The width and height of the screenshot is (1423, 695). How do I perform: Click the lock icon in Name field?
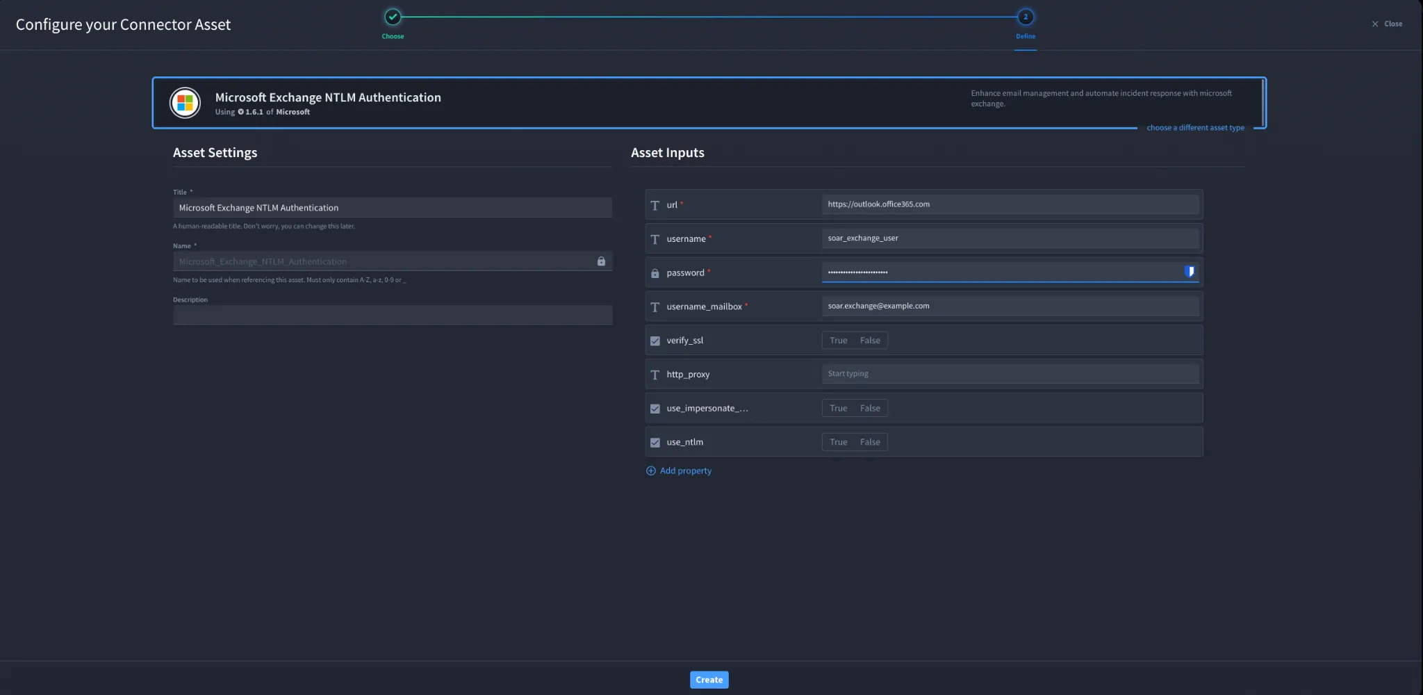(601, 261)
